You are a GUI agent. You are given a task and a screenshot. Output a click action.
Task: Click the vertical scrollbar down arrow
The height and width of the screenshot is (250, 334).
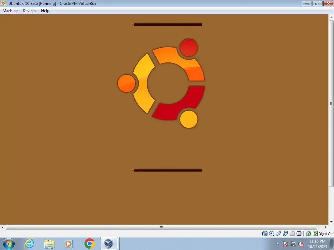click(331, 222)
